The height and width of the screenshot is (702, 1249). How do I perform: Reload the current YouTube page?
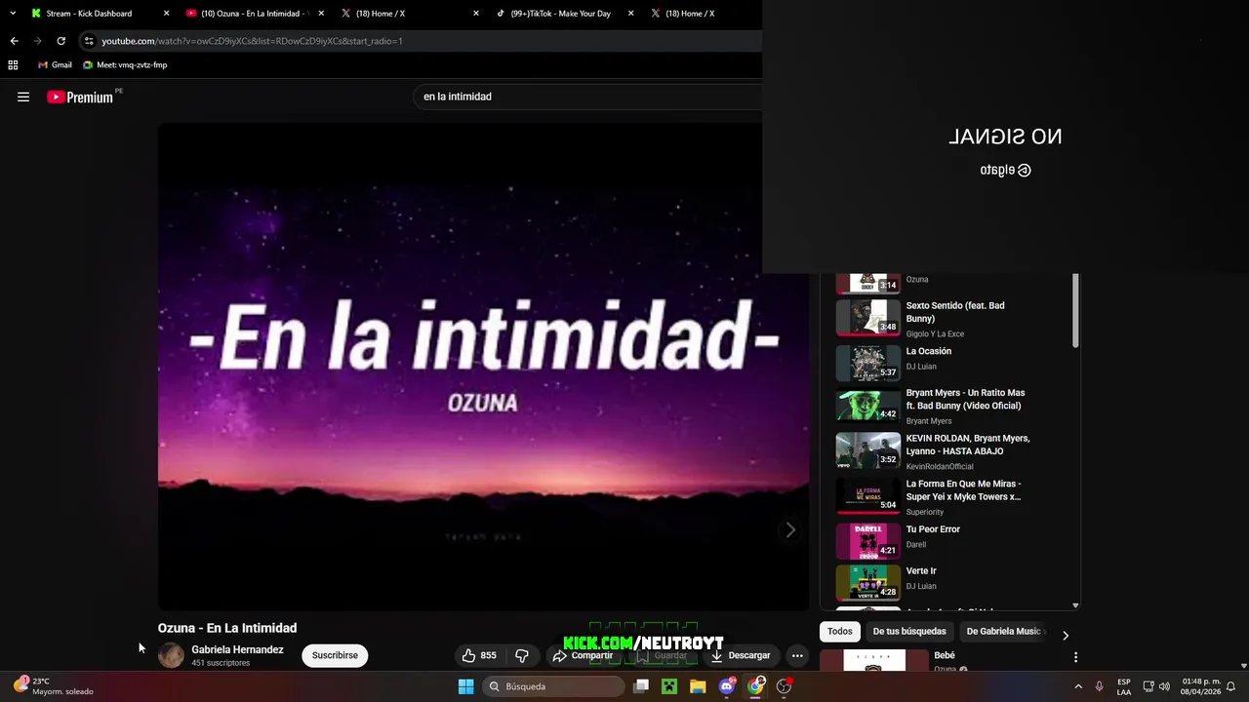(x=60, y=41)
